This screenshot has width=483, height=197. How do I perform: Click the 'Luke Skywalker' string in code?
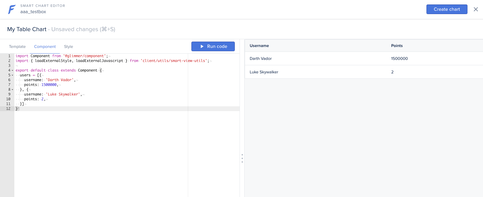[x=63, y=94]
